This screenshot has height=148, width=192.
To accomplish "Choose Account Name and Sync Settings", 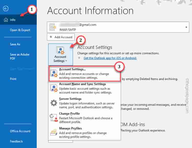I will coord(85,88).
